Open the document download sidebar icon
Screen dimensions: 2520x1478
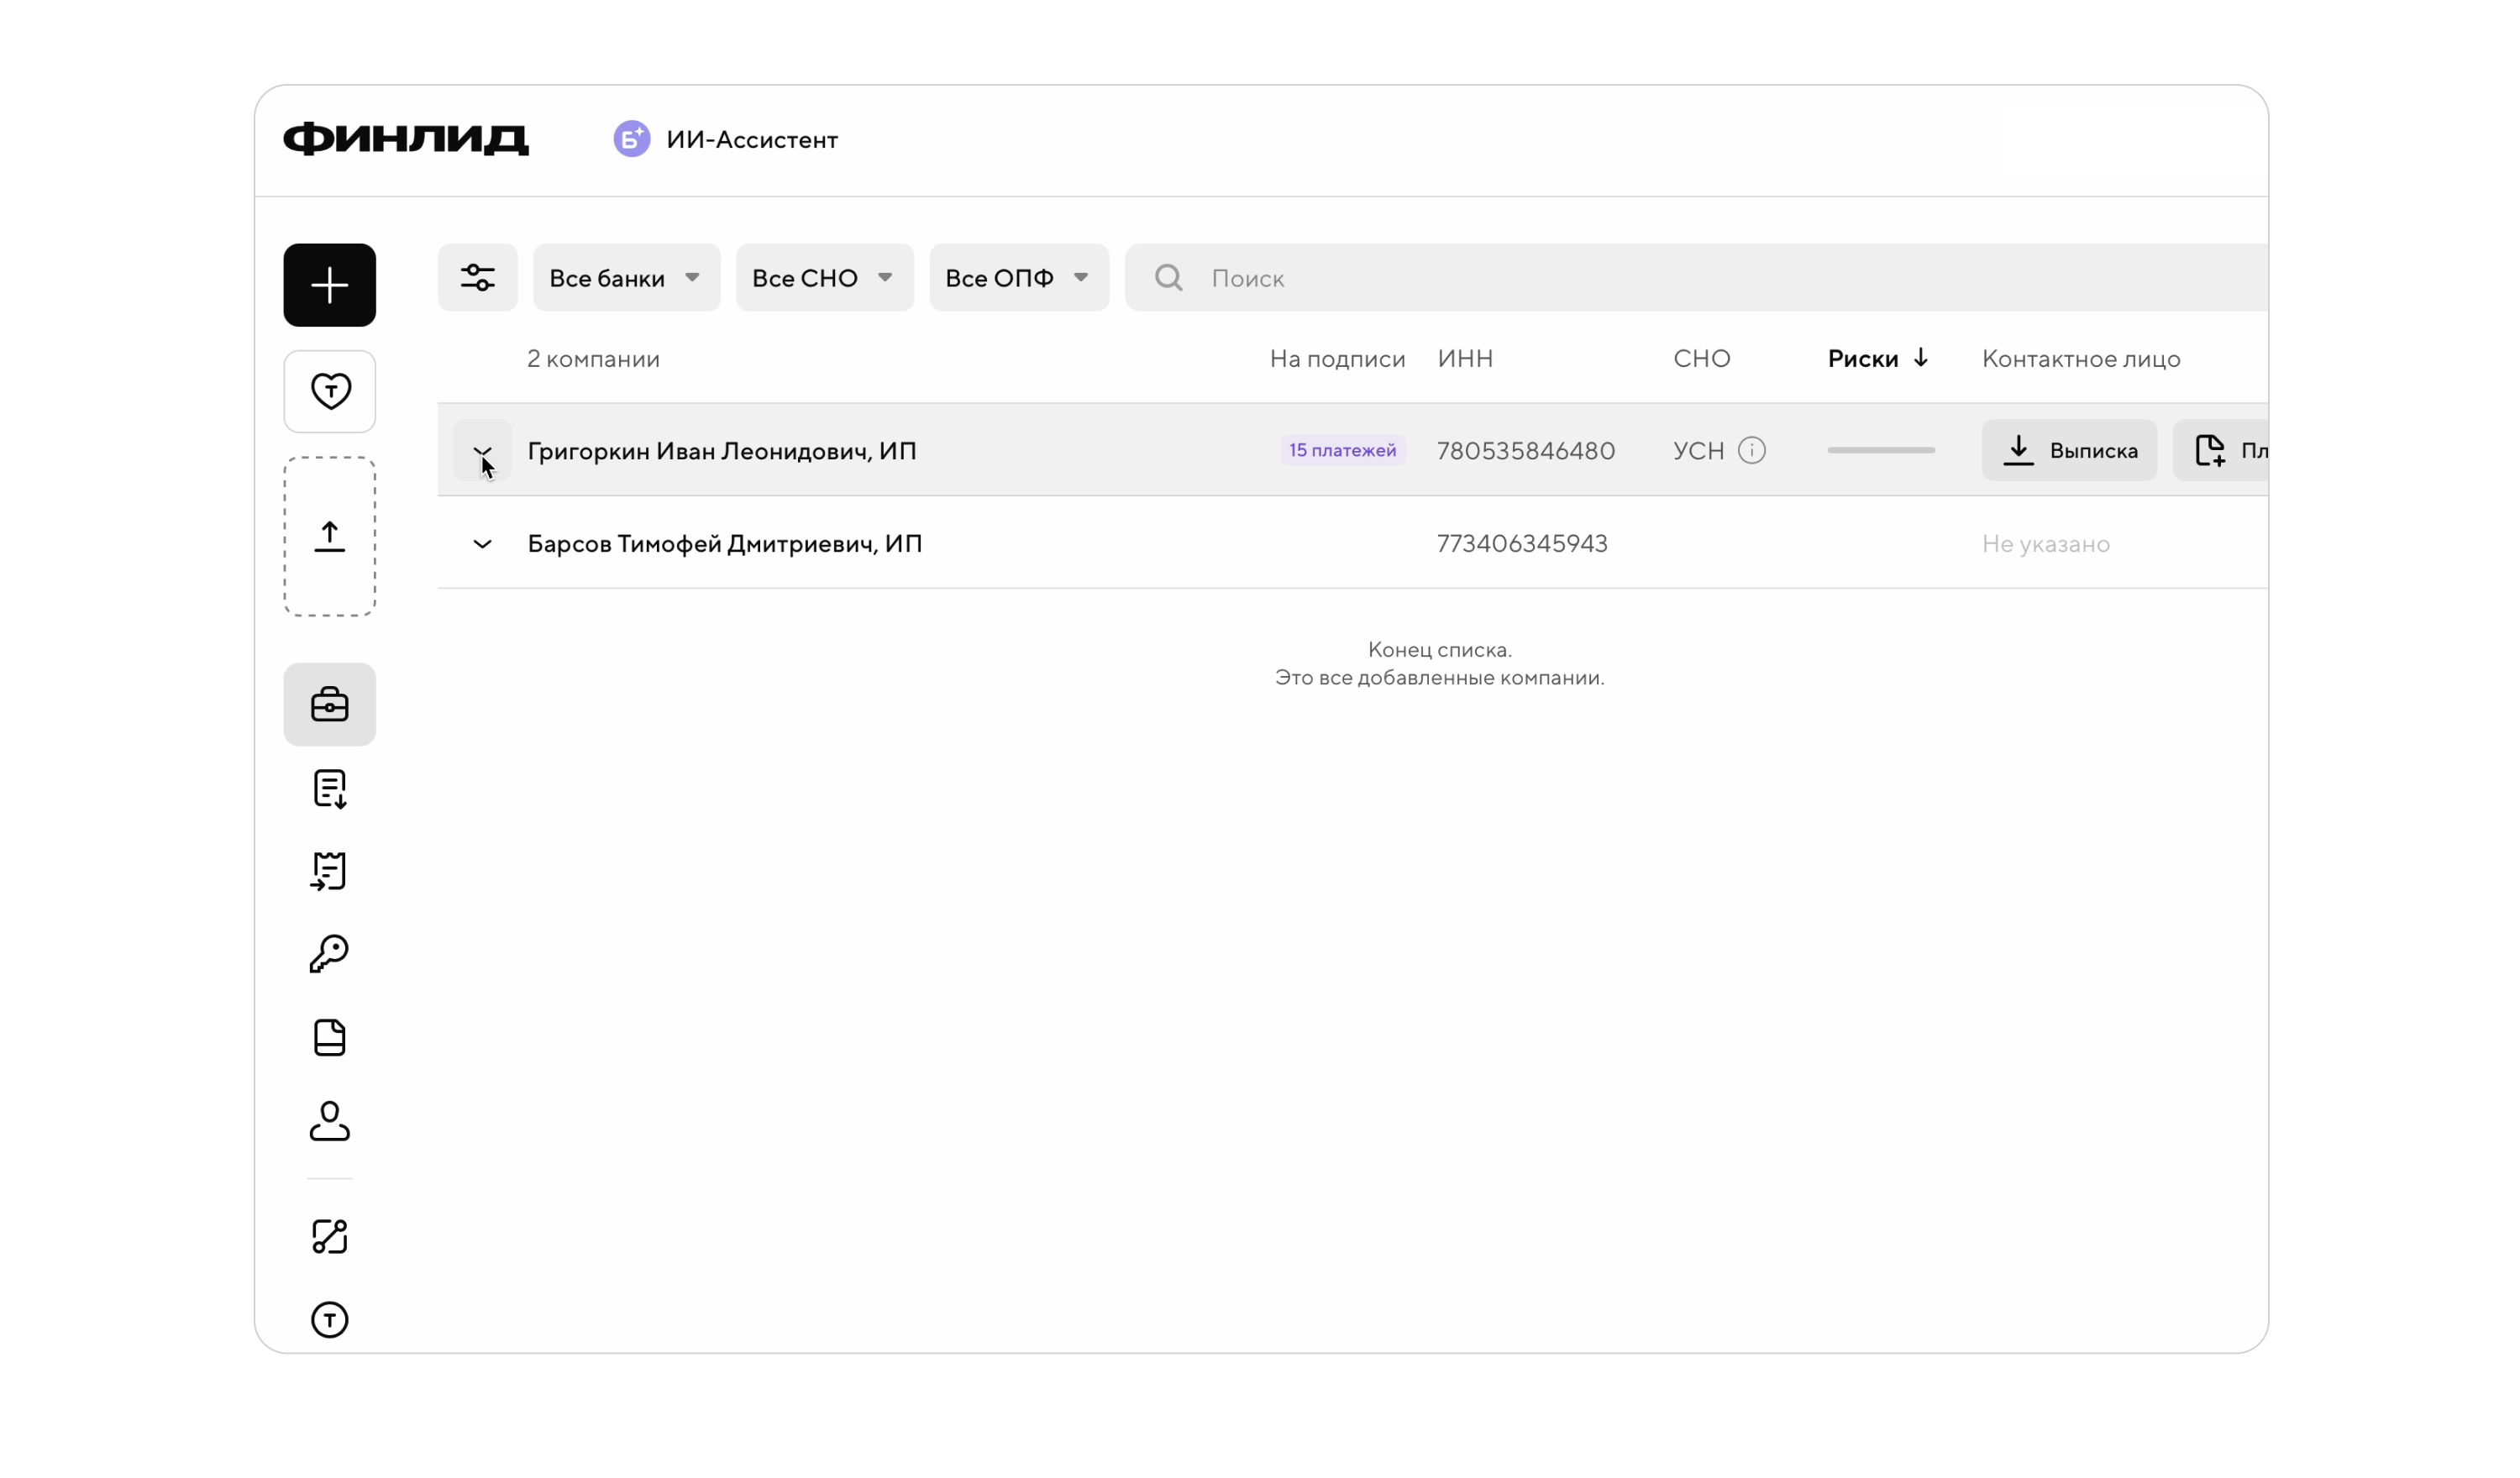[x=329, y=789]
